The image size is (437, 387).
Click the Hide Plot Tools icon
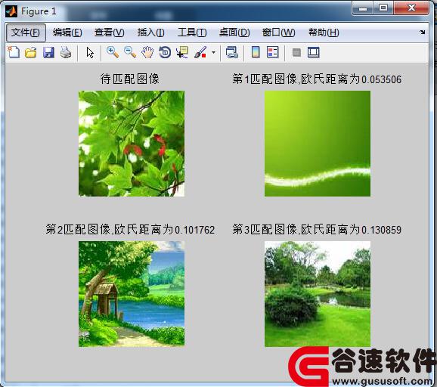[296, 52]
